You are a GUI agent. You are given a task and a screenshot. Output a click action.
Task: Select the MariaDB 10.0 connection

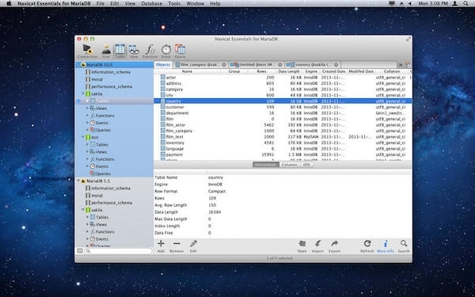pyautogui.click(x=114, y=65)
